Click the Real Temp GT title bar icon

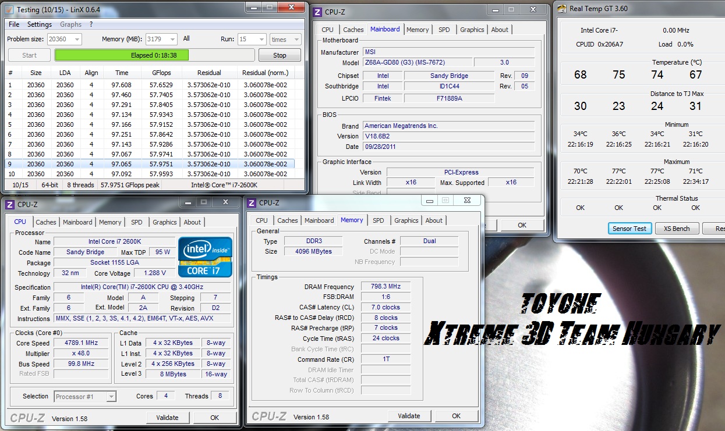561,8
